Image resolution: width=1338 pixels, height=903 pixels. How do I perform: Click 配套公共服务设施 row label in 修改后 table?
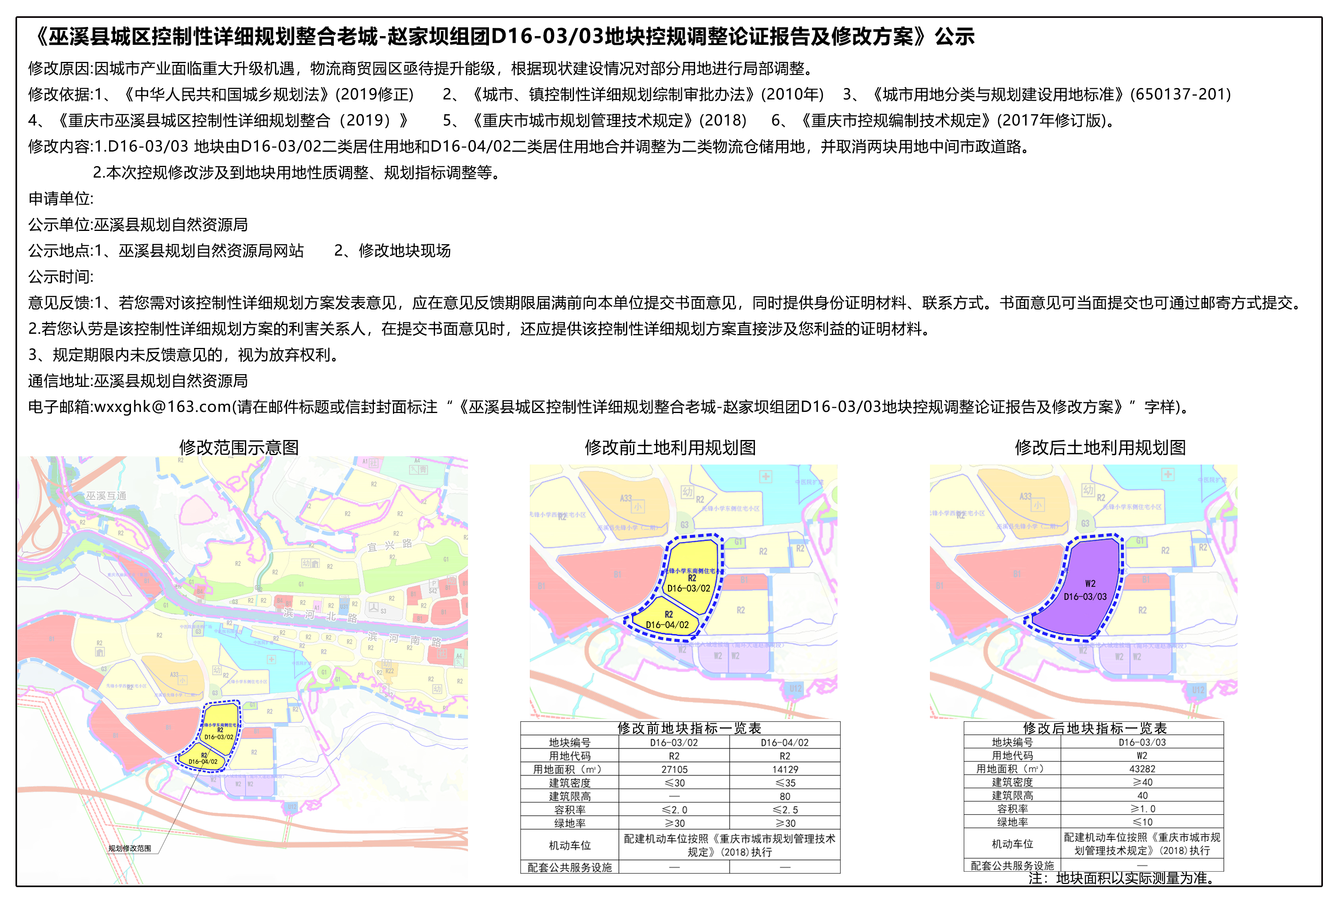click(1012, 866)
